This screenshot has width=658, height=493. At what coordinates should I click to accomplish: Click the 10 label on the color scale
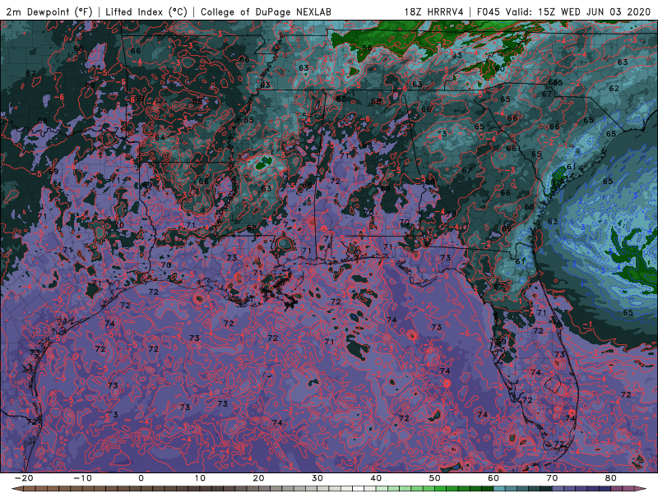click(200, 478)
